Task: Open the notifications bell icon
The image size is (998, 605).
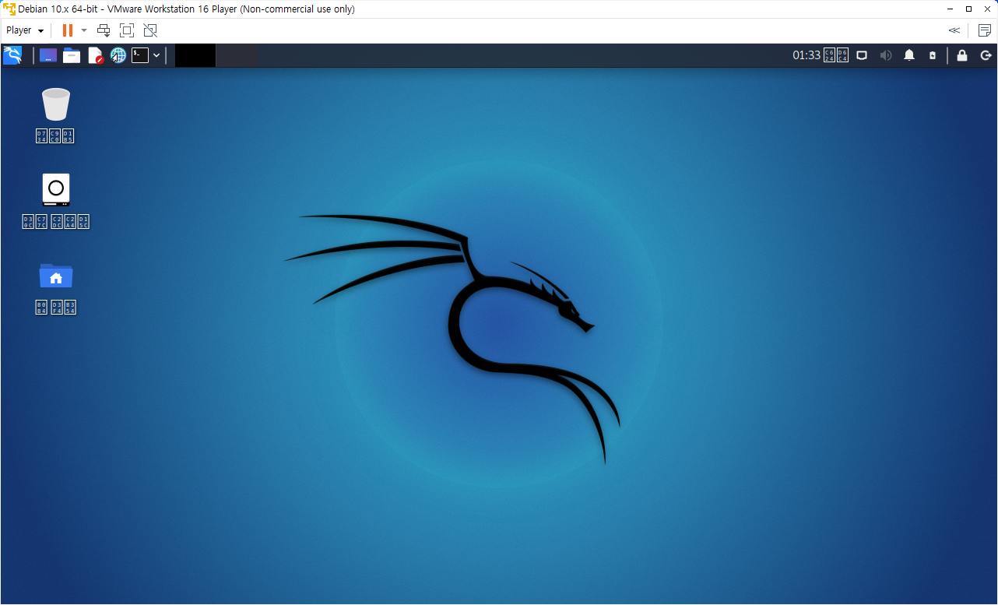Action: 909,55
